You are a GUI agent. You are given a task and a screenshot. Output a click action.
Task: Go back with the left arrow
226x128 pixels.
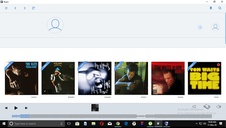point(15,8)
